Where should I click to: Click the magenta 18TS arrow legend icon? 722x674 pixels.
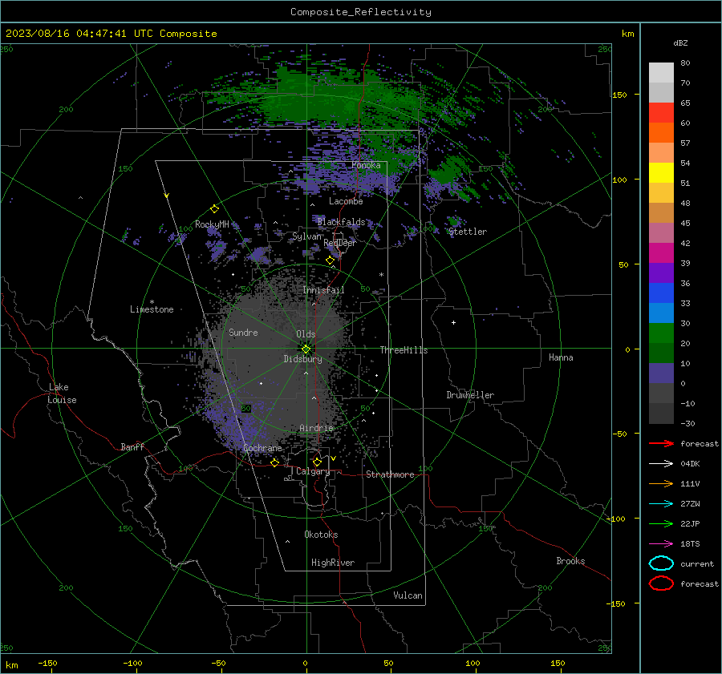point(661,544)
